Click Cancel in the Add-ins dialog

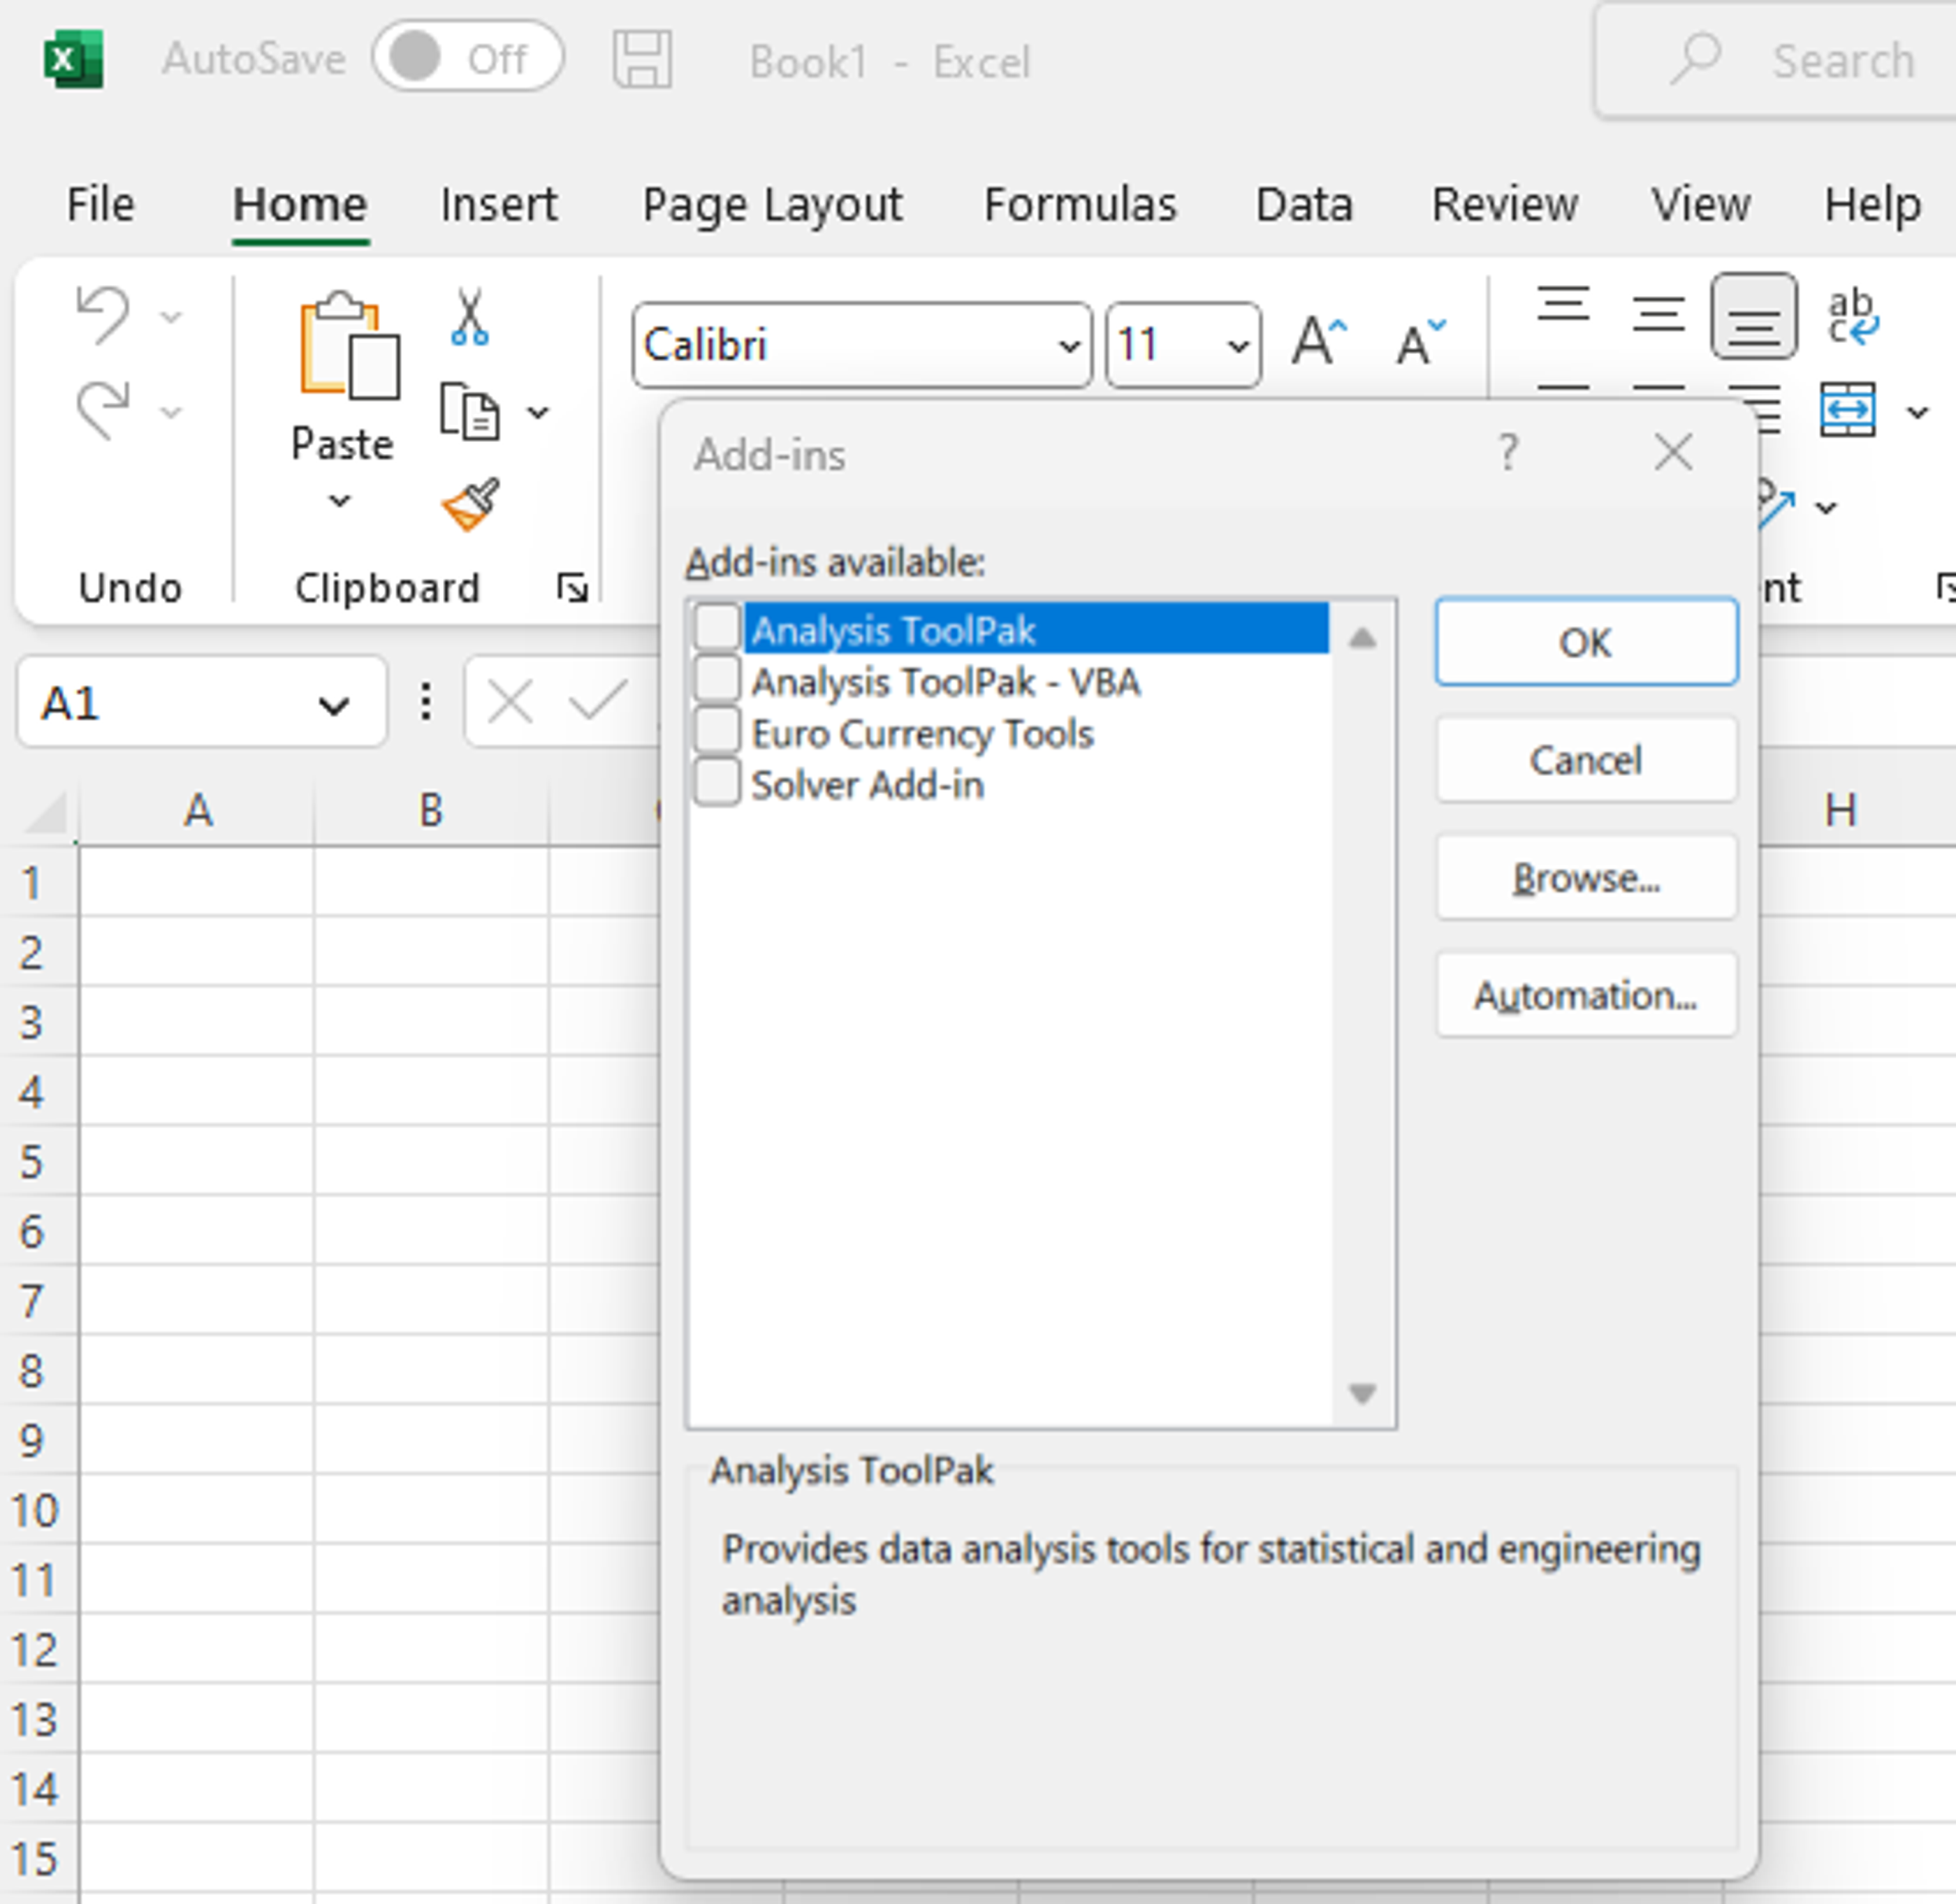(1586, 760)
